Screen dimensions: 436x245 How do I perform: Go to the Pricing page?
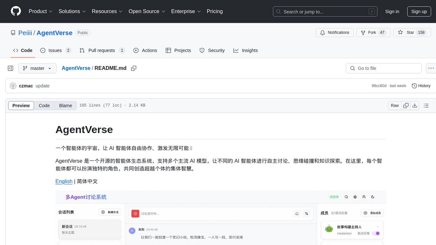215,11
